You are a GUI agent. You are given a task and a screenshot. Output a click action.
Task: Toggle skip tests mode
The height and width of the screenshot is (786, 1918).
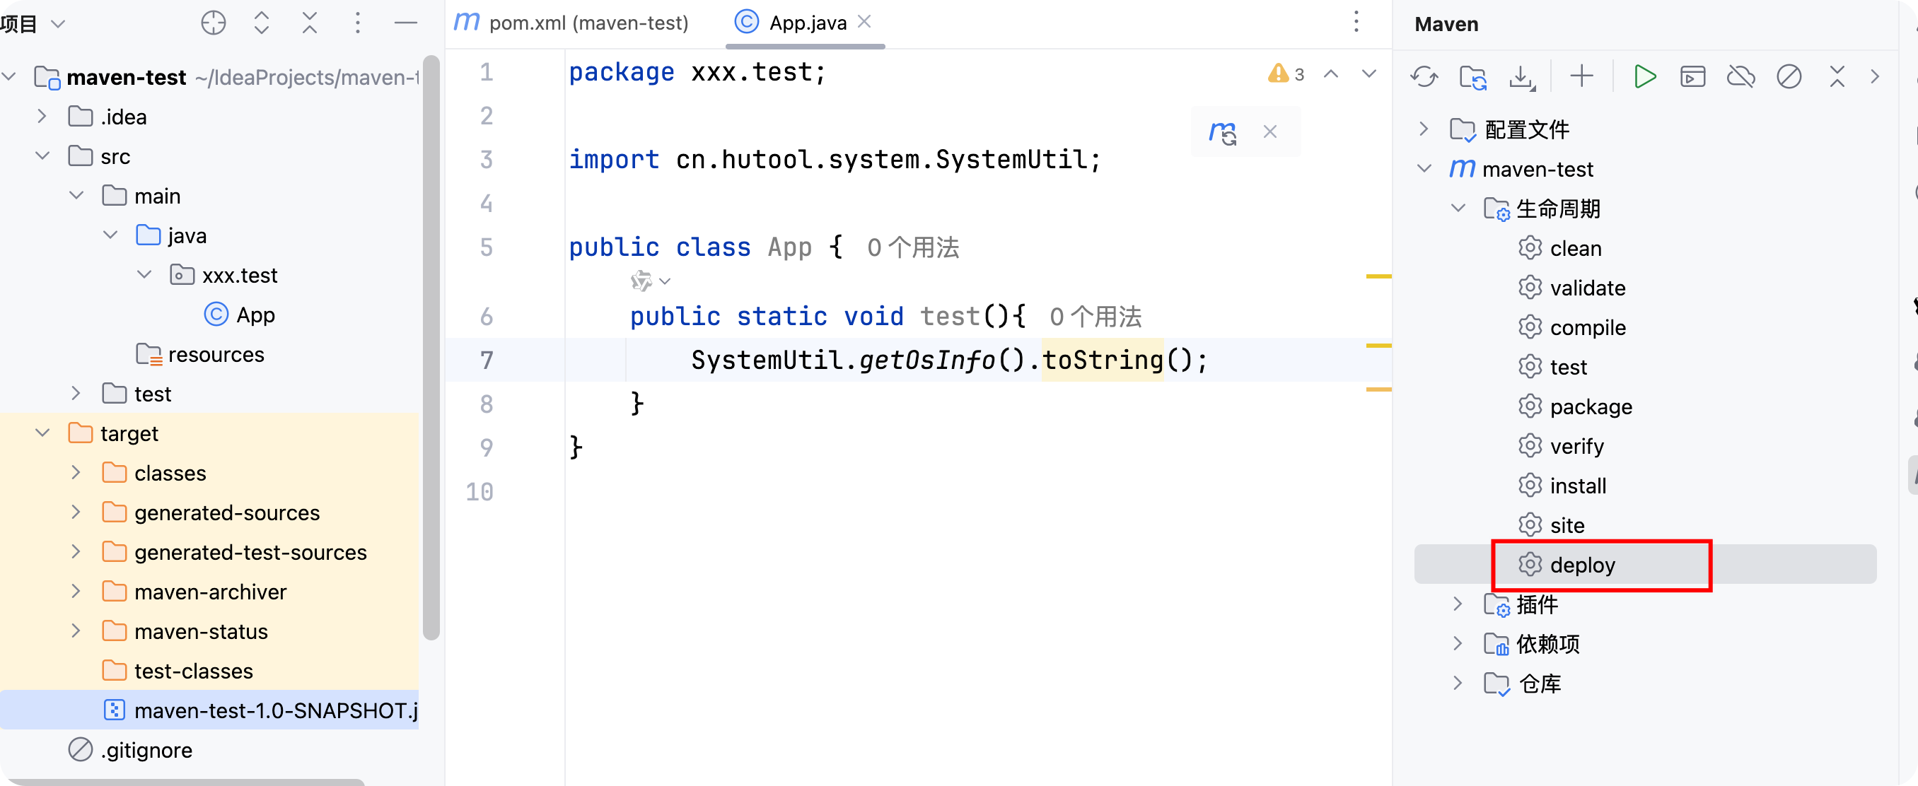pyautogui.click(x=1789, y=76)
